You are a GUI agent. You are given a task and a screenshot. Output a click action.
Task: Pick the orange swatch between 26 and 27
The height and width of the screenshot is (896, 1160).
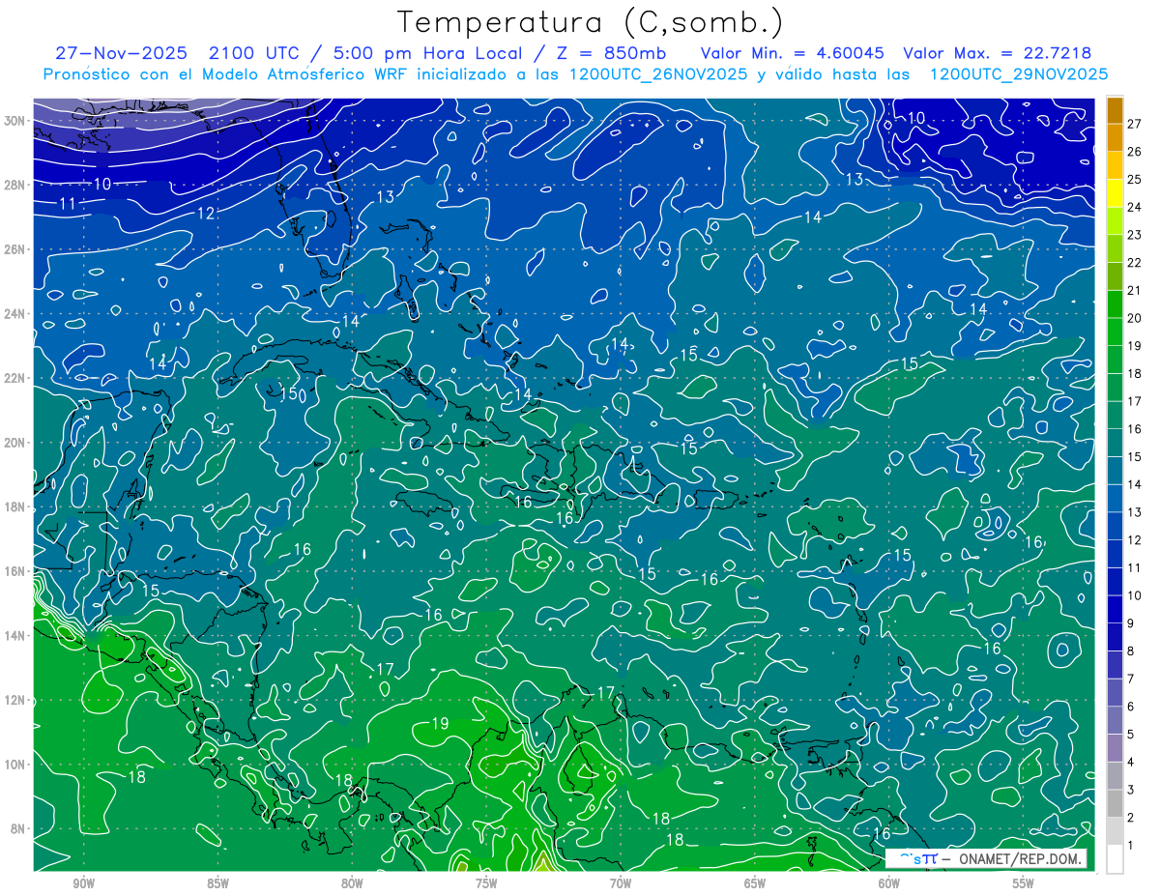click(x=1115, y=137)
